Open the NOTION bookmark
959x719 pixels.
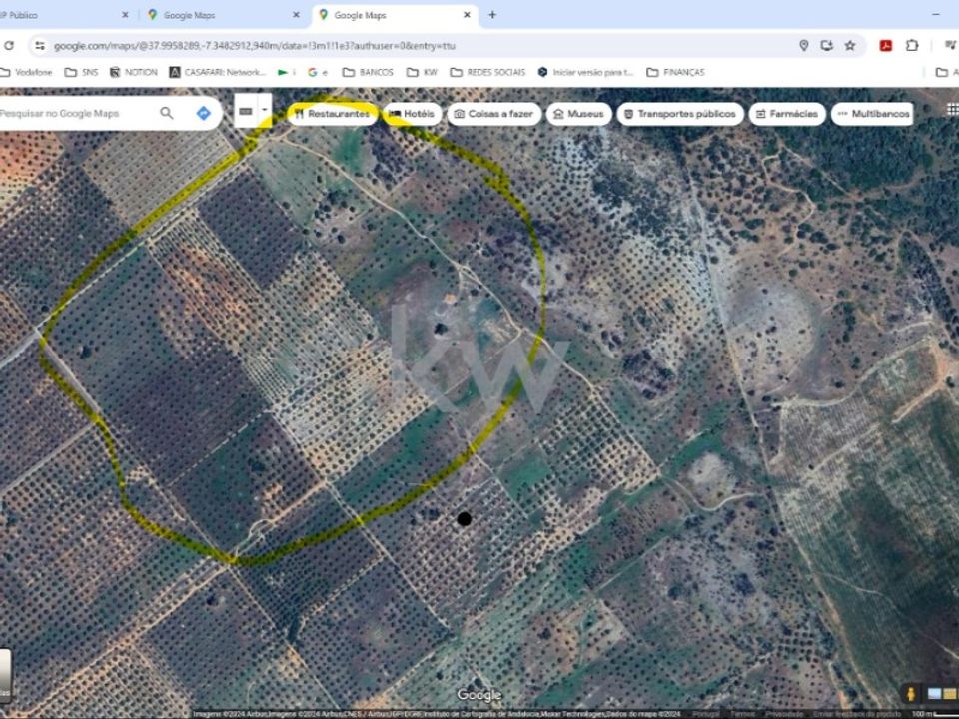point(133,72)
